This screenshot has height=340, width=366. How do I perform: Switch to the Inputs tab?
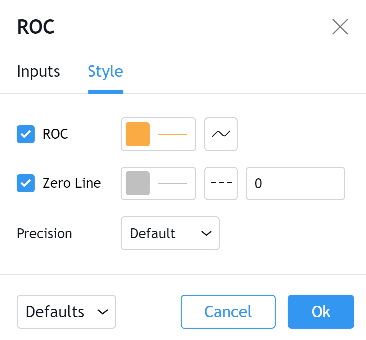tap(38, 71)
